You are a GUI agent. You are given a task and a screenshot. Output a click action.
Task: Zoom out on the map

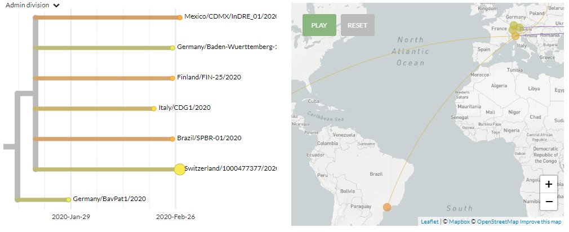549,201
